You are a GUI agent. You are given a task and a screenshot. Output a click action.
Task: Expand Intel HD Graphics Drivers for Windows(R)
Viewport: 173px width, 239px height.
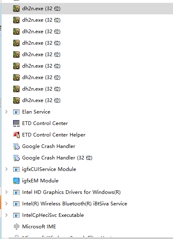7,192
